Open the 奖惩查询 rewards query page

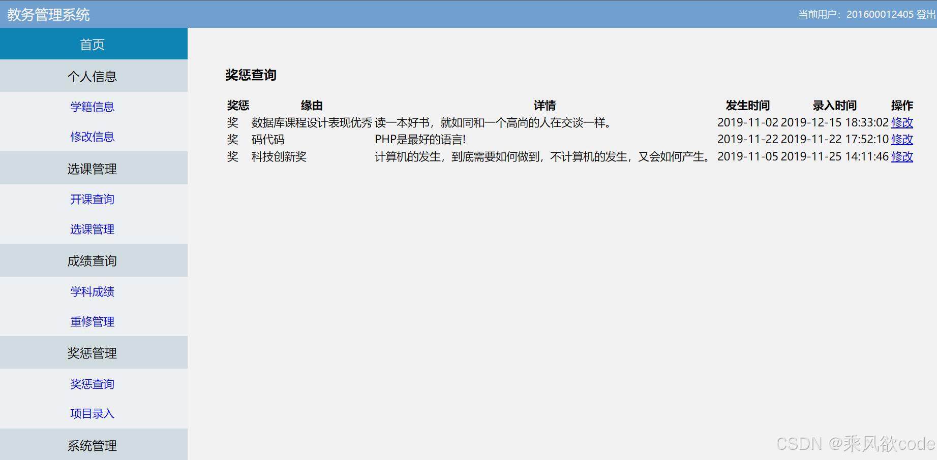point(92,384)
